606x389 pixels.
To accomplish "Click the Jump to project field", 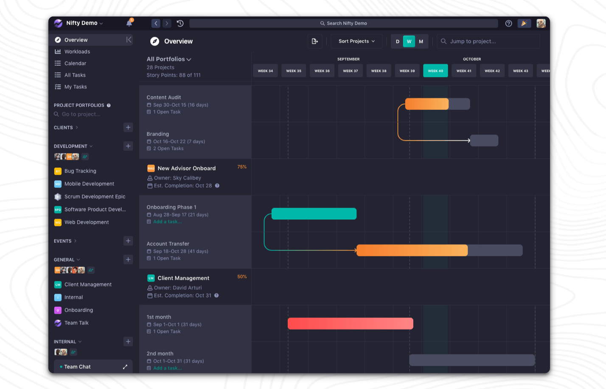I will coord(488,41).
